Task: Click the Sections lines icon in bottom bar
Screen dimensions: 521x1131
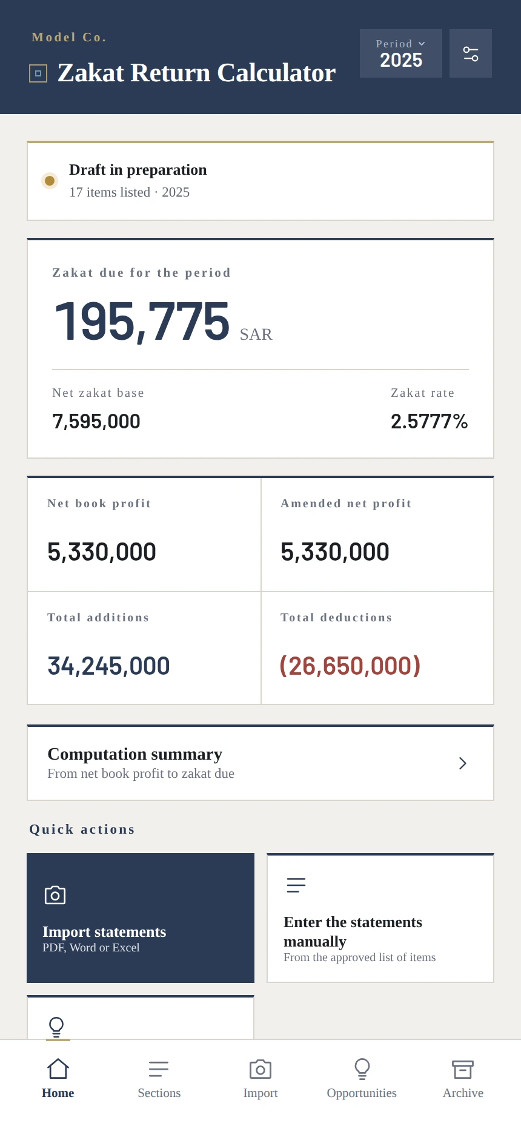Action: coord(159,1069)
